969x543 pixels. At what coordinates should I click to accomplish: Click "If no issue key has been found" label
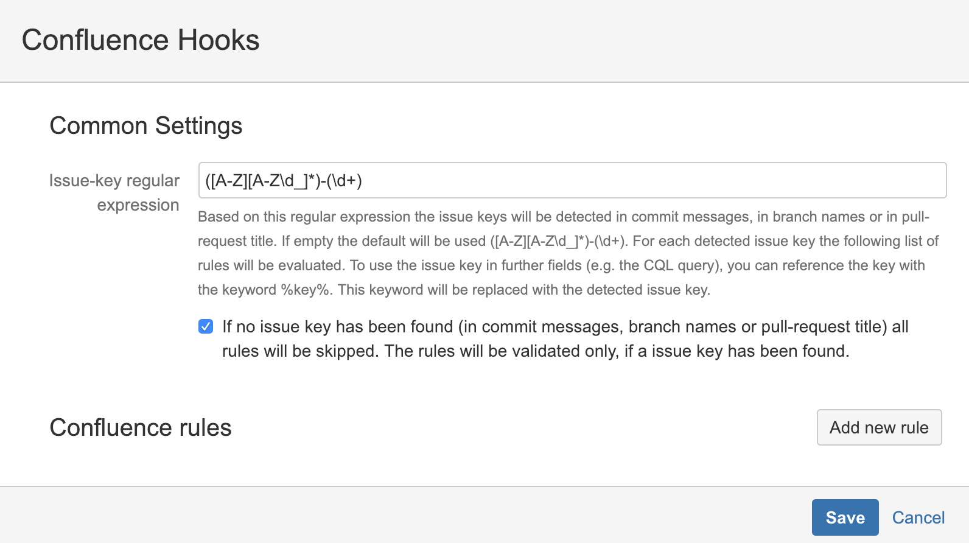tap(338, 327)
